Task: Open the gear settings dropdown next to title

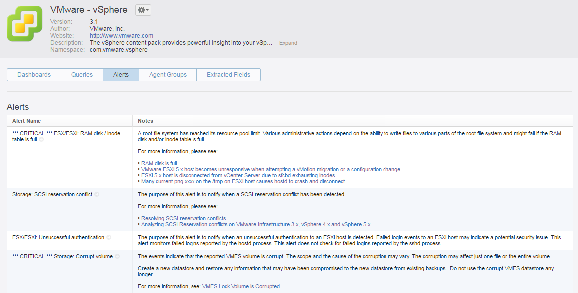Action: [143, 10]
